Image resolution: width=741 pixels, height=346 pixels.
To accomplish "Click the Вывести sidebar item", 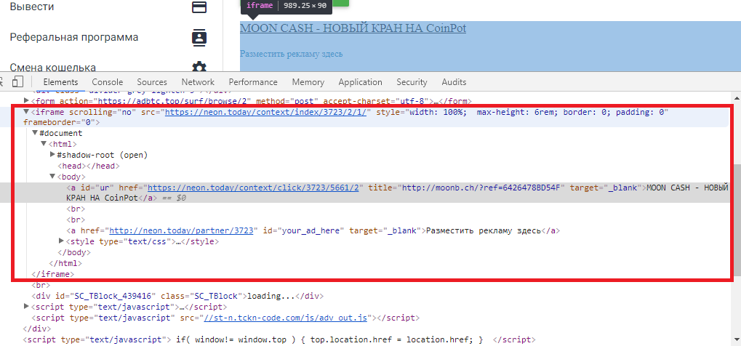I will tap(32, 7).
